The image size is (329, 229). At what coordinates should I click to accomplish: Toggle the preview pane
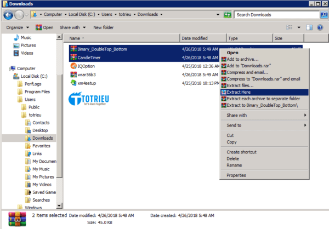[x=309, y=27]
